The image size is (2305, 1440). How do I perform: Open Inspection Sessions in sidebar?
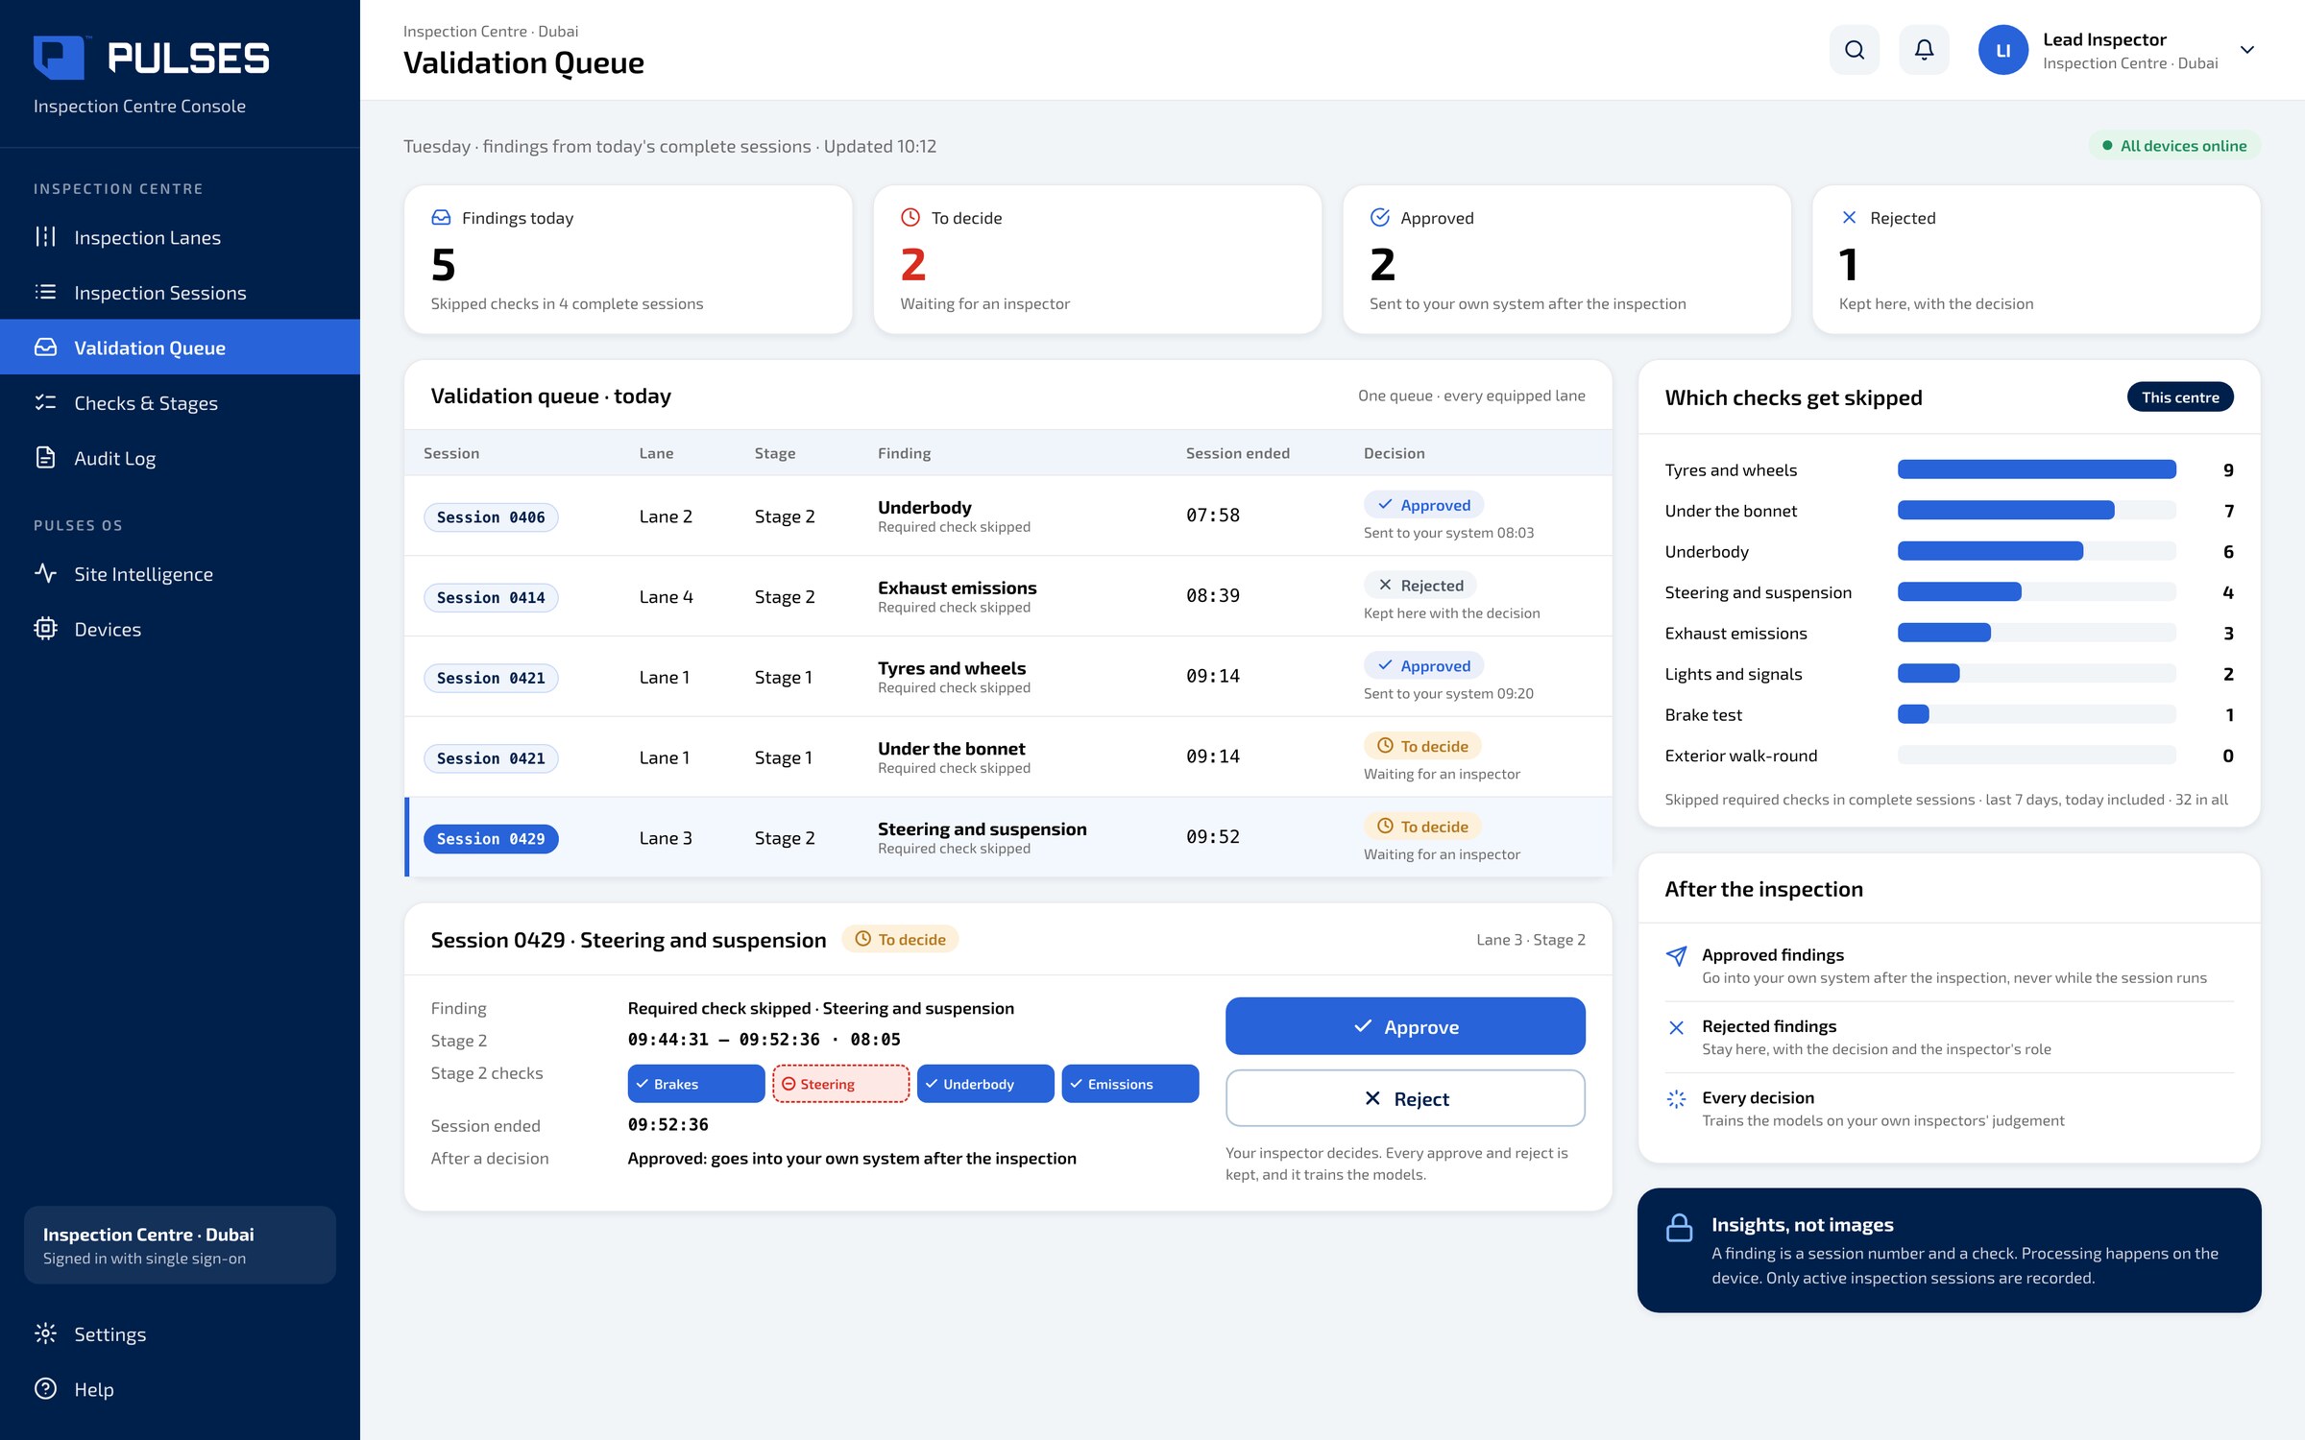[x=180, y=292]
